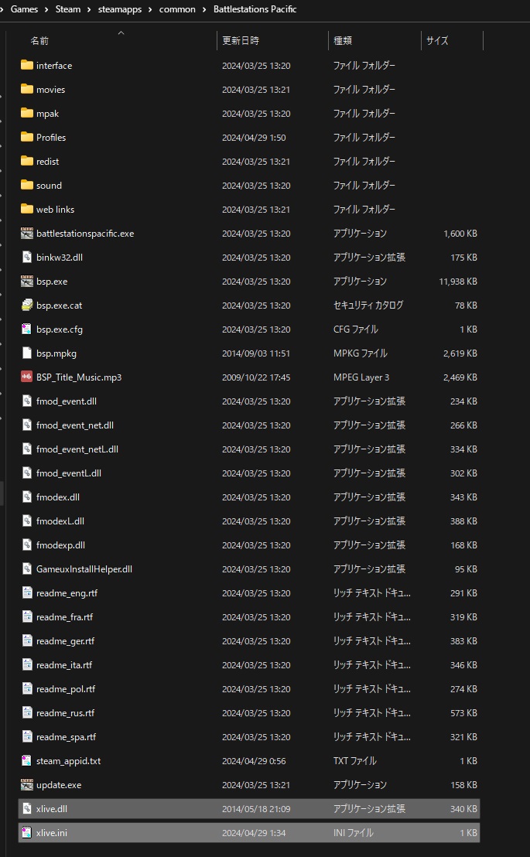Click the update.exe application icon
This screenshot has height=857, width=530.
27,785
